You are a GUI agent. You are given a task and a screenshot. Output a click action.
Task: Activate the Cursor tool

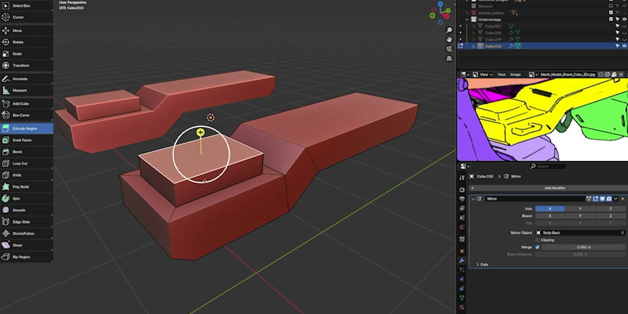coord(26,17)
